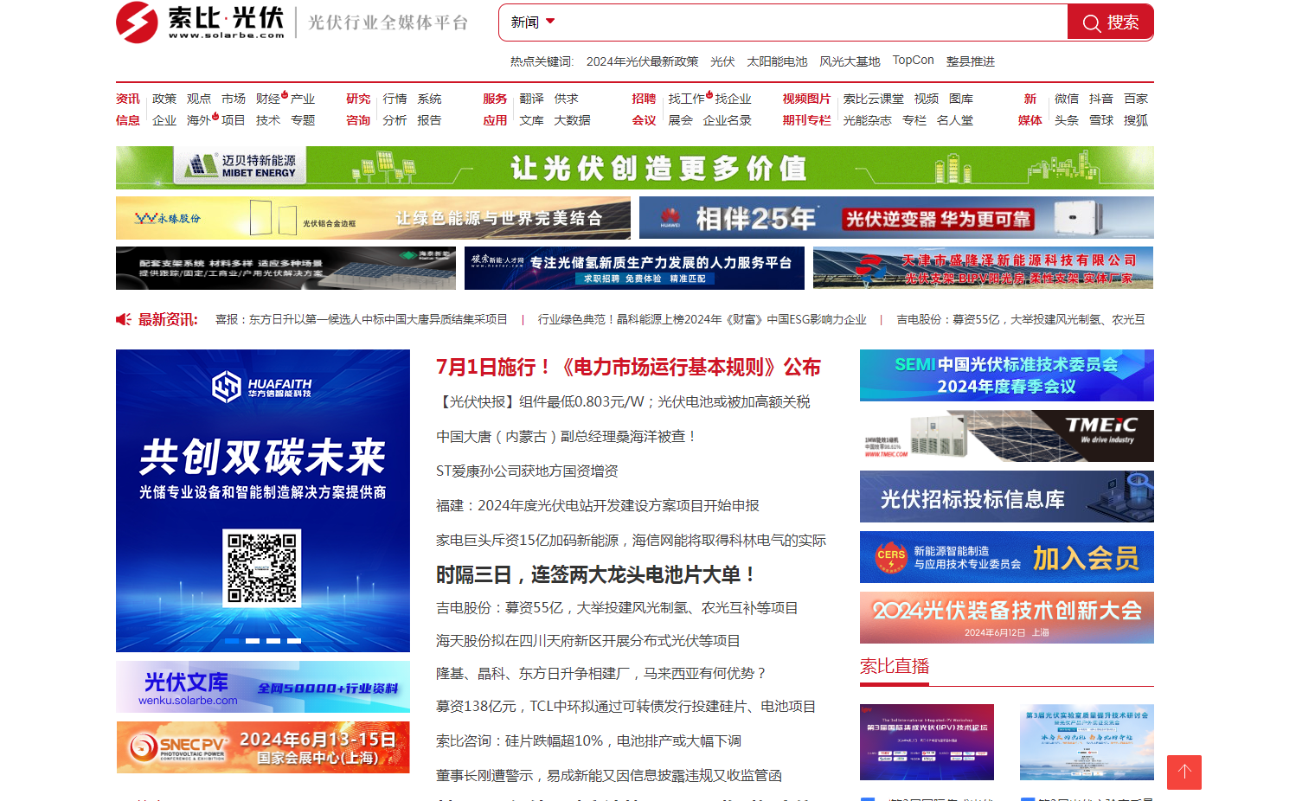Open article ST爱康孙公司获地方国资增资
Screen dimensions: 1315x801
pos(527,471)
